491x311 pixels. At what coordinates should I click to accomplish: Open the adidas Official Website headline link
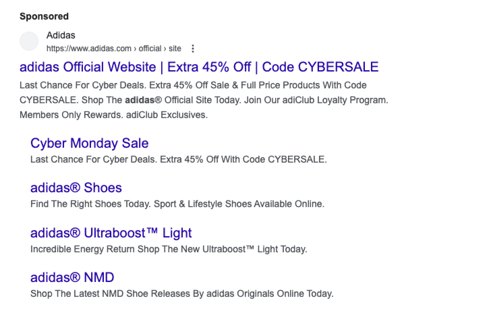199,67
